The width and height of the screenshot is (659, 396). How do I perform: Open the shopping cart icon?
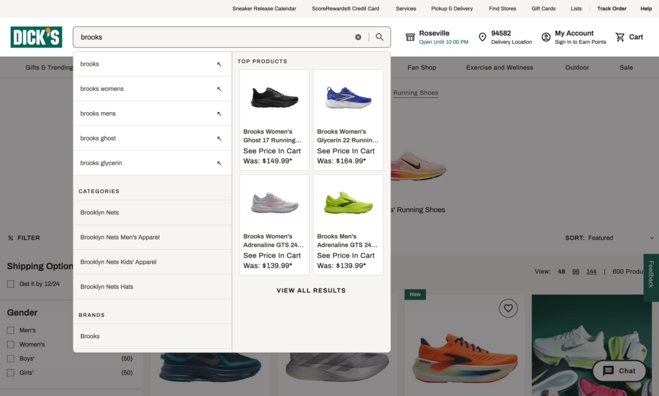tap(620, 37)
